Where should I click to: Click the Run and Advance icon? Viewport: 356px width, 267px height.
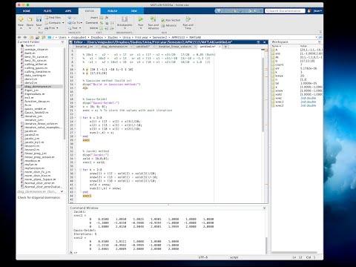pyautogui.click(x=154, y=19)
